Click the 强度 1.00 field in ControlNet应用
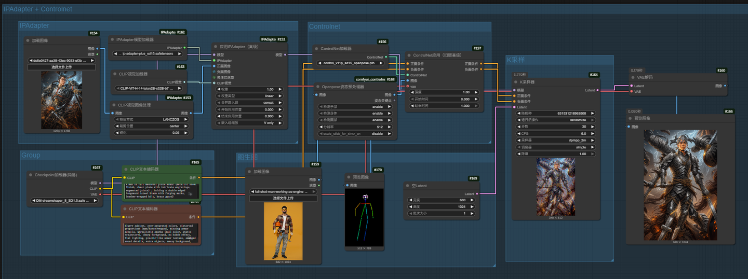 click(445, 92)
